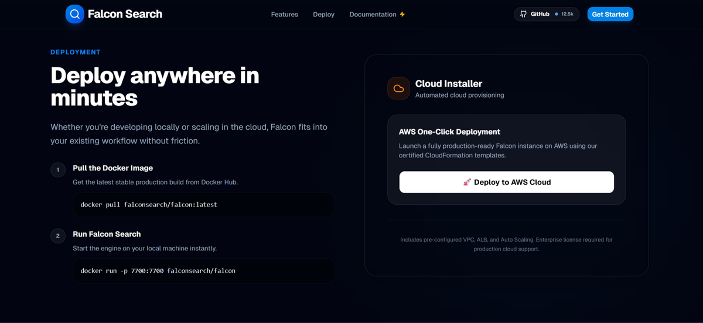Click the docker pull command code block
This screenshot has width=703, height=323.
click(204, 205)
